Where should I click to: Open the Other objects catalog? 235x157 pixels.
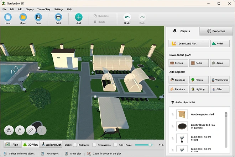click(220, 89)
